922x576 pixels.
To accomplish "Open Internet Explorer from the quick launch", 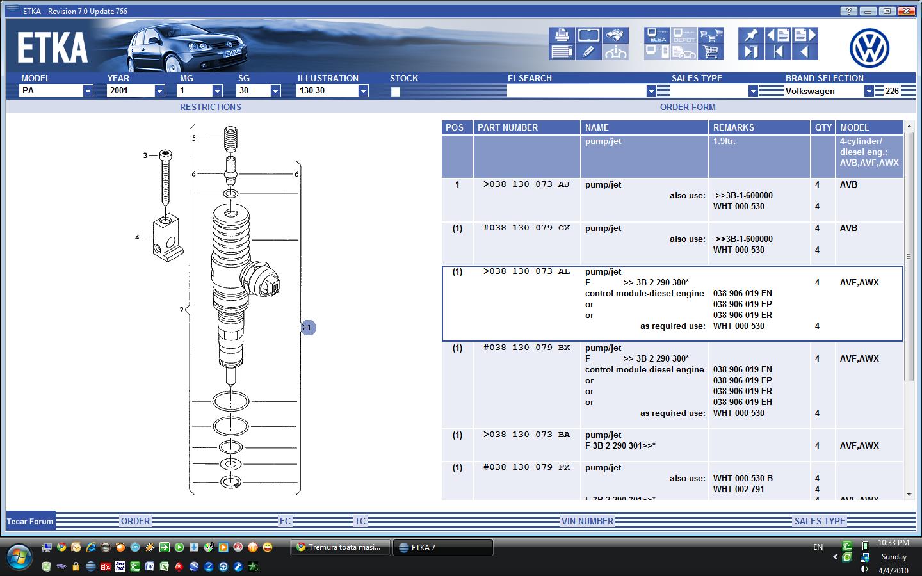I will tap(91, 547).
